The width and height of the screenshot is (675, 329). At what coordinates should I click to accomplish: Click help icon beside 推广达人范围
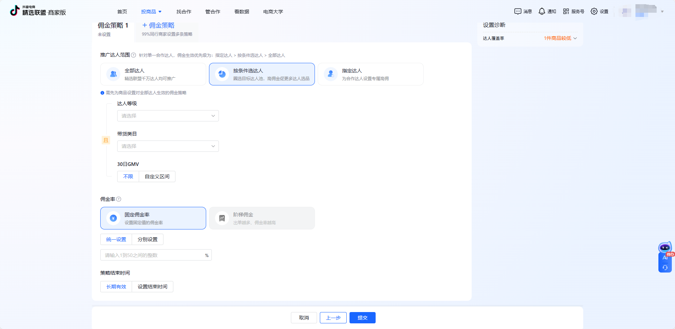tap(133, 55)
